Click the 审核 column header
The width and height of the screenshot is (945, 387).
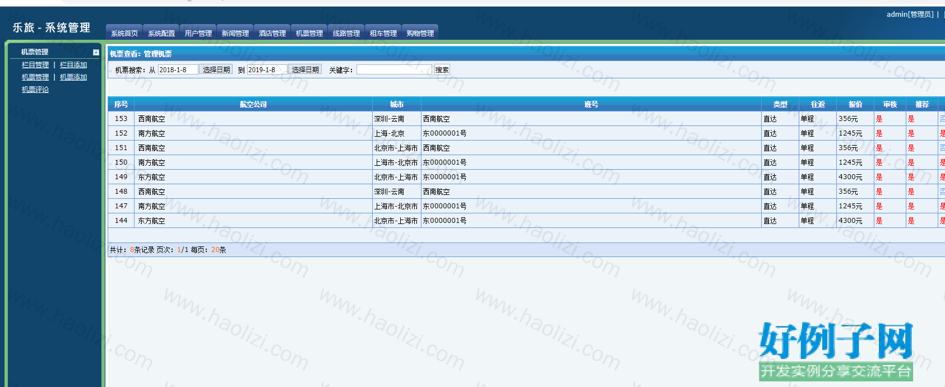pos(890,104)
